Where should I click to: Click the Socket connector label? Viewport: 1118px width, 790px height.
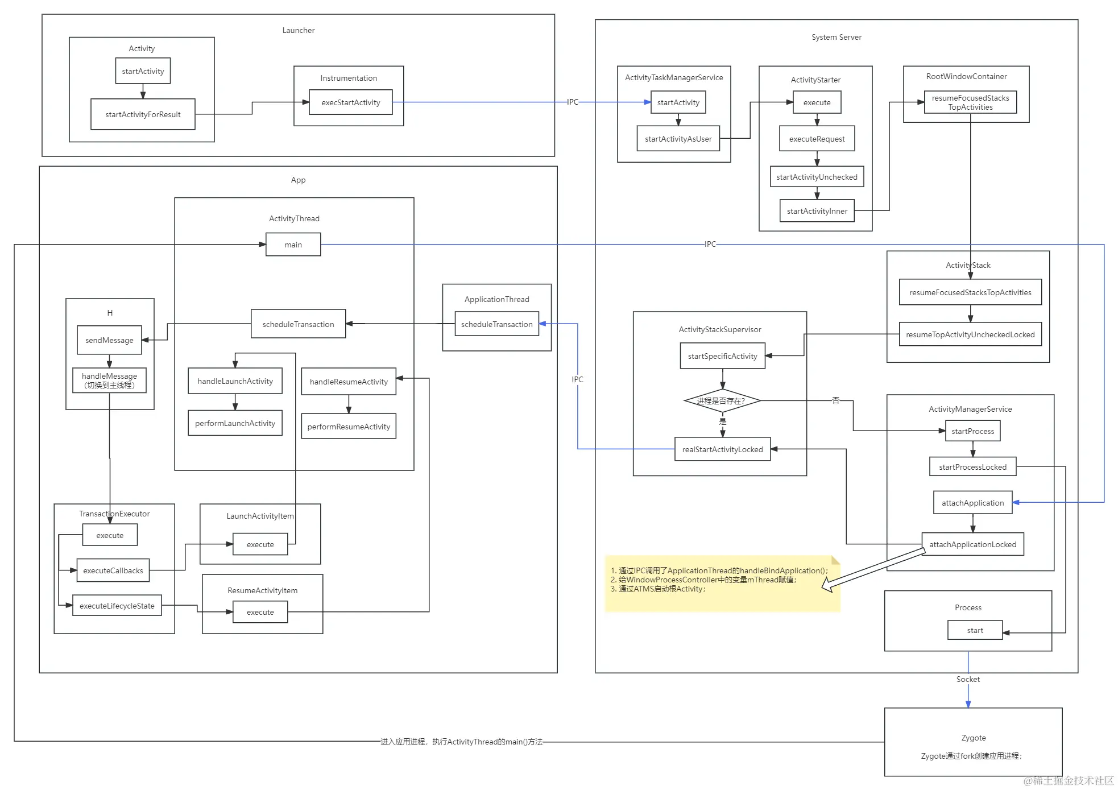tap(967, 679)
